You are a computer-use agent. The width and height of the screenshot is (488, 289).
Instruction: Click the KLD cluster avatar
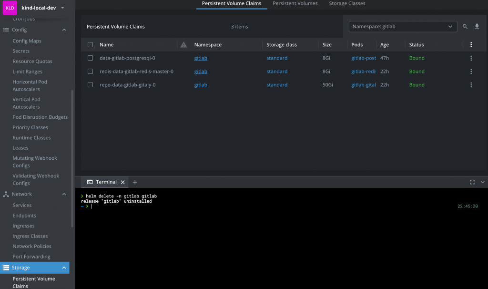click(10, 8)
